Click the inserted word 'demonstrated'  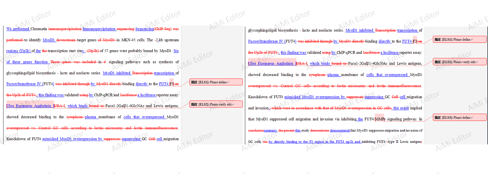340,130
